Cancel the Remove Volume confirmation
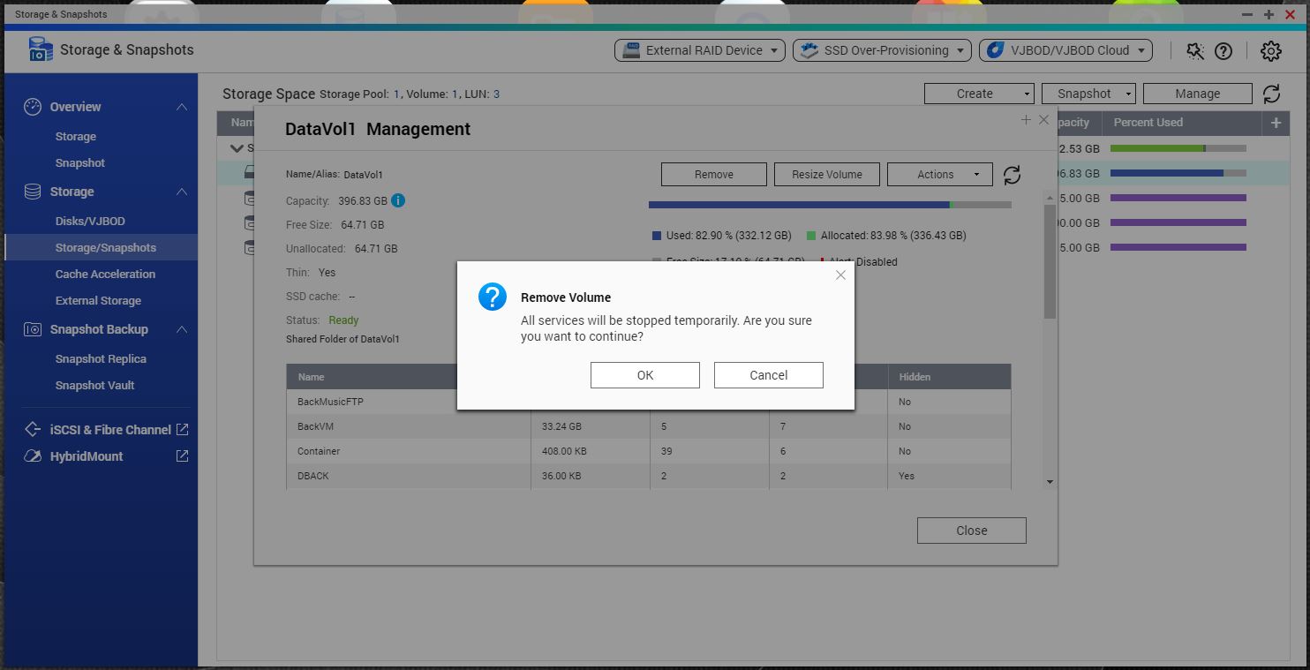This screenshot has width=1310, height=670. click(768, 375)
